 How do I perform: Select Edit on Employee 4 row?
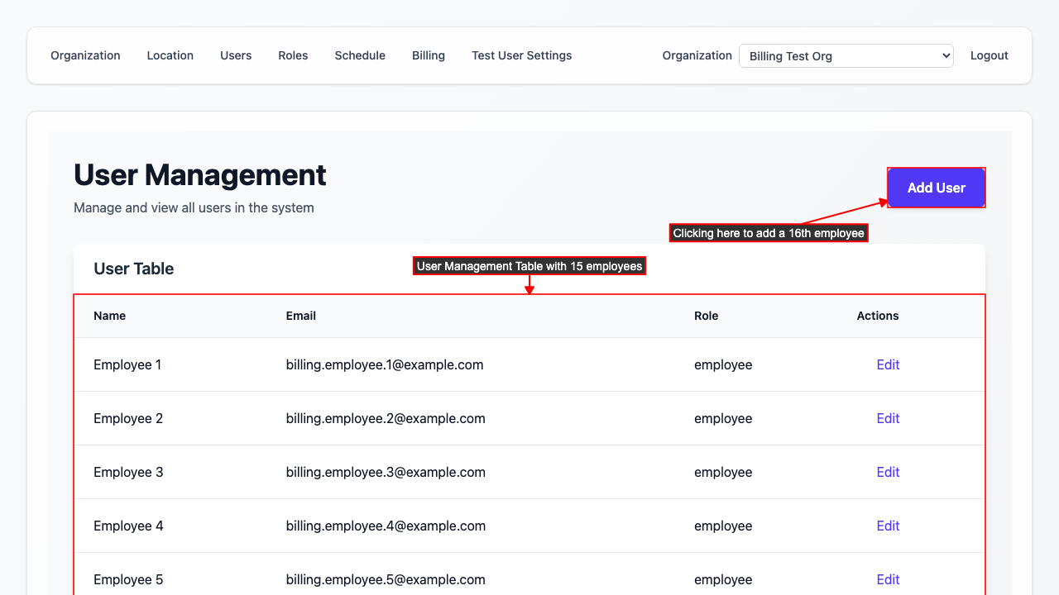(x=888, y=526)
